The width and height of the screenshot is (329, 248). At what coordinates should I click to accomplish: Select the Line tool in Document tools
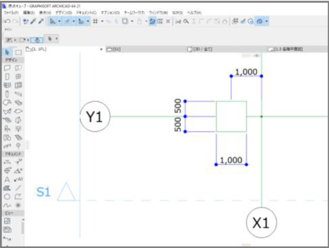point(18,188)
